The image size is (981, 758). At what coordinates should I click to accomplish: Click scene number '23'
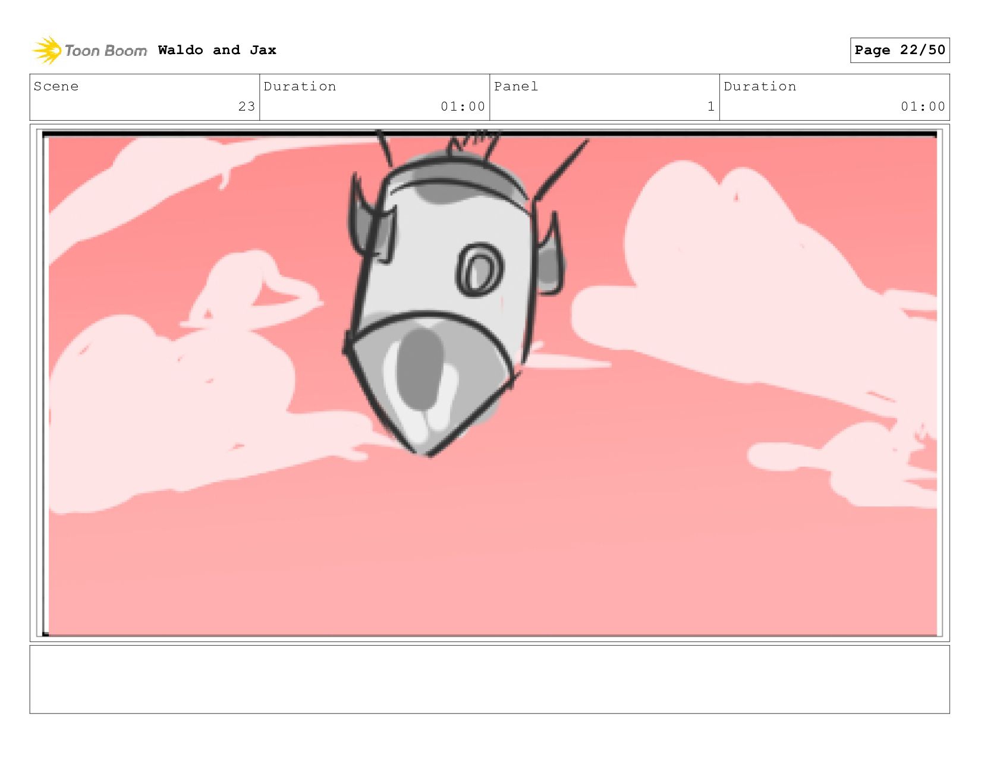(x=247, y=106)
